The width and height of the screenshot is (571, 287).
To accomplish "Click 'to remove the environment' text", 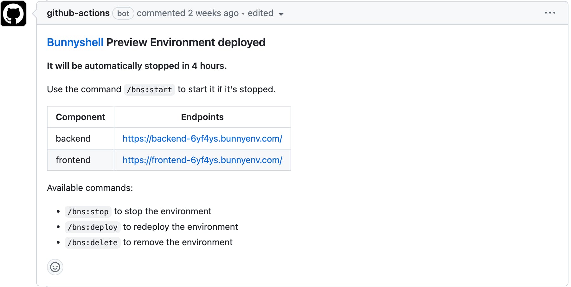I will click(178, 242).
